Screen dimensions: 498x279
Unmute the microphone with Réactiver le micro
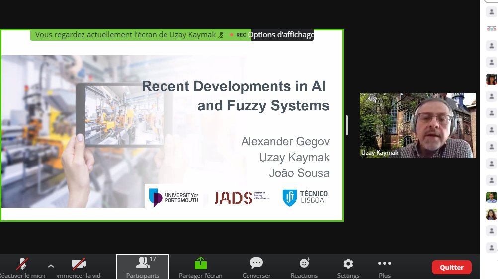(x=21, y=267)
